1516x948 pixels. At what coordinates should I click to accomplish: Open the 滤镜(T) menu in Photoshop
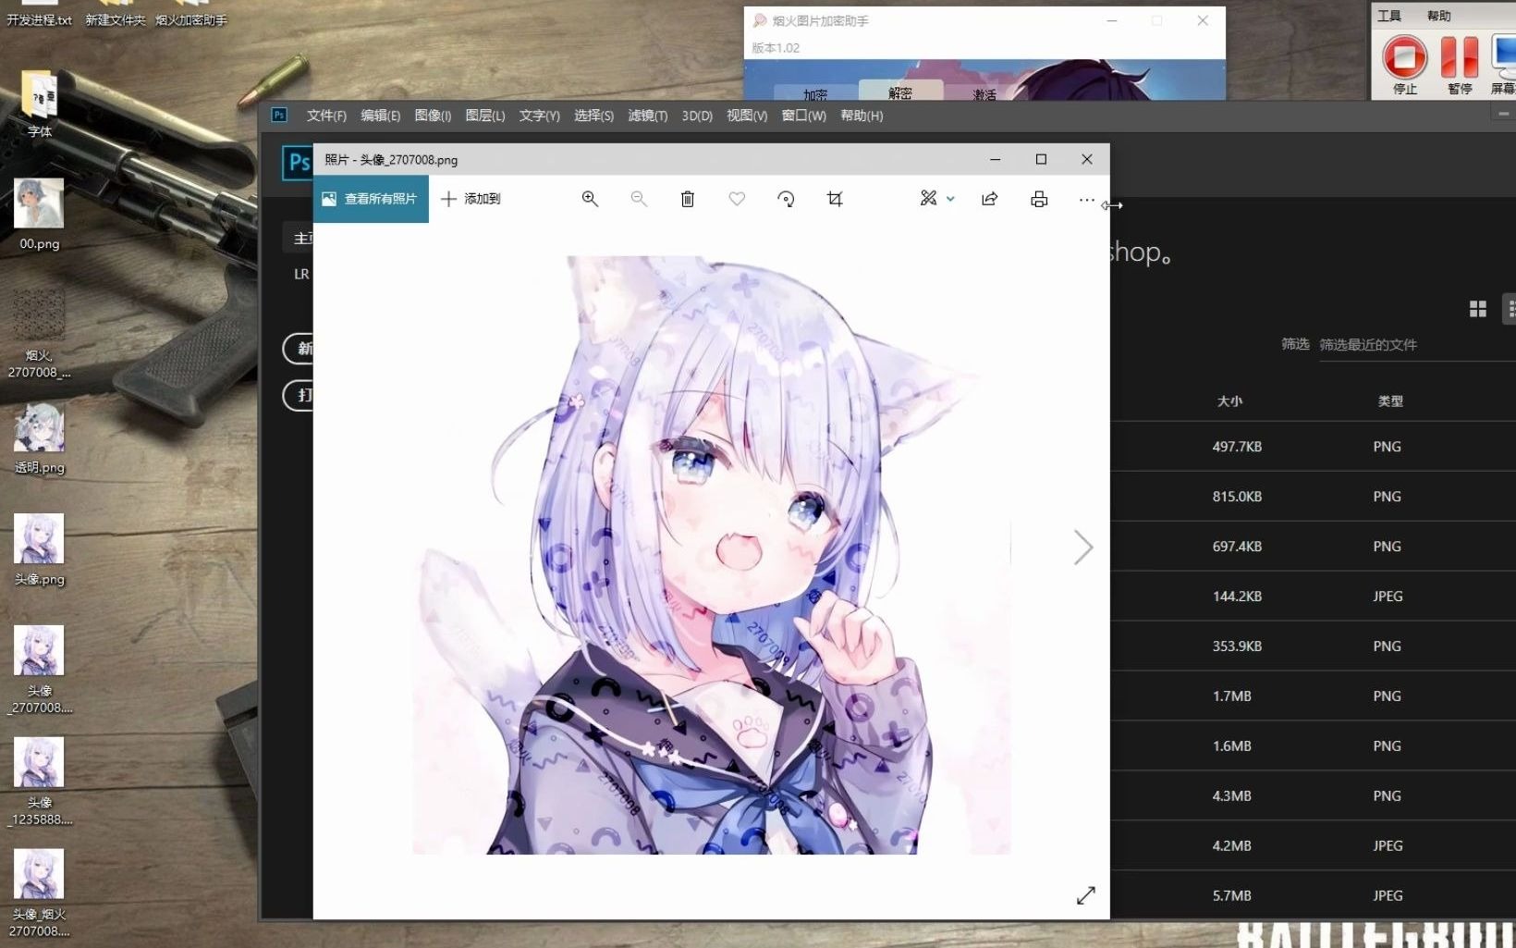(x=647, y=116)
